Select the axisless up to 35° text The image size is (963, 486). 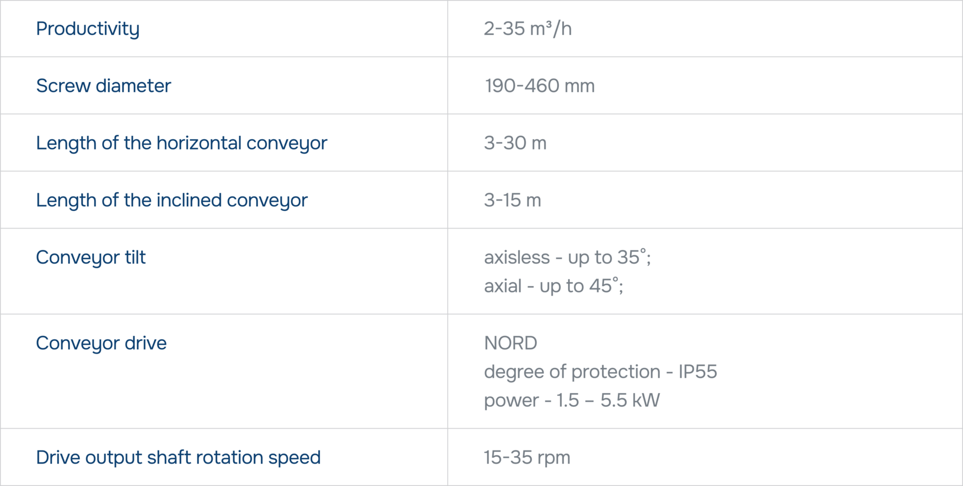(567, 257)
